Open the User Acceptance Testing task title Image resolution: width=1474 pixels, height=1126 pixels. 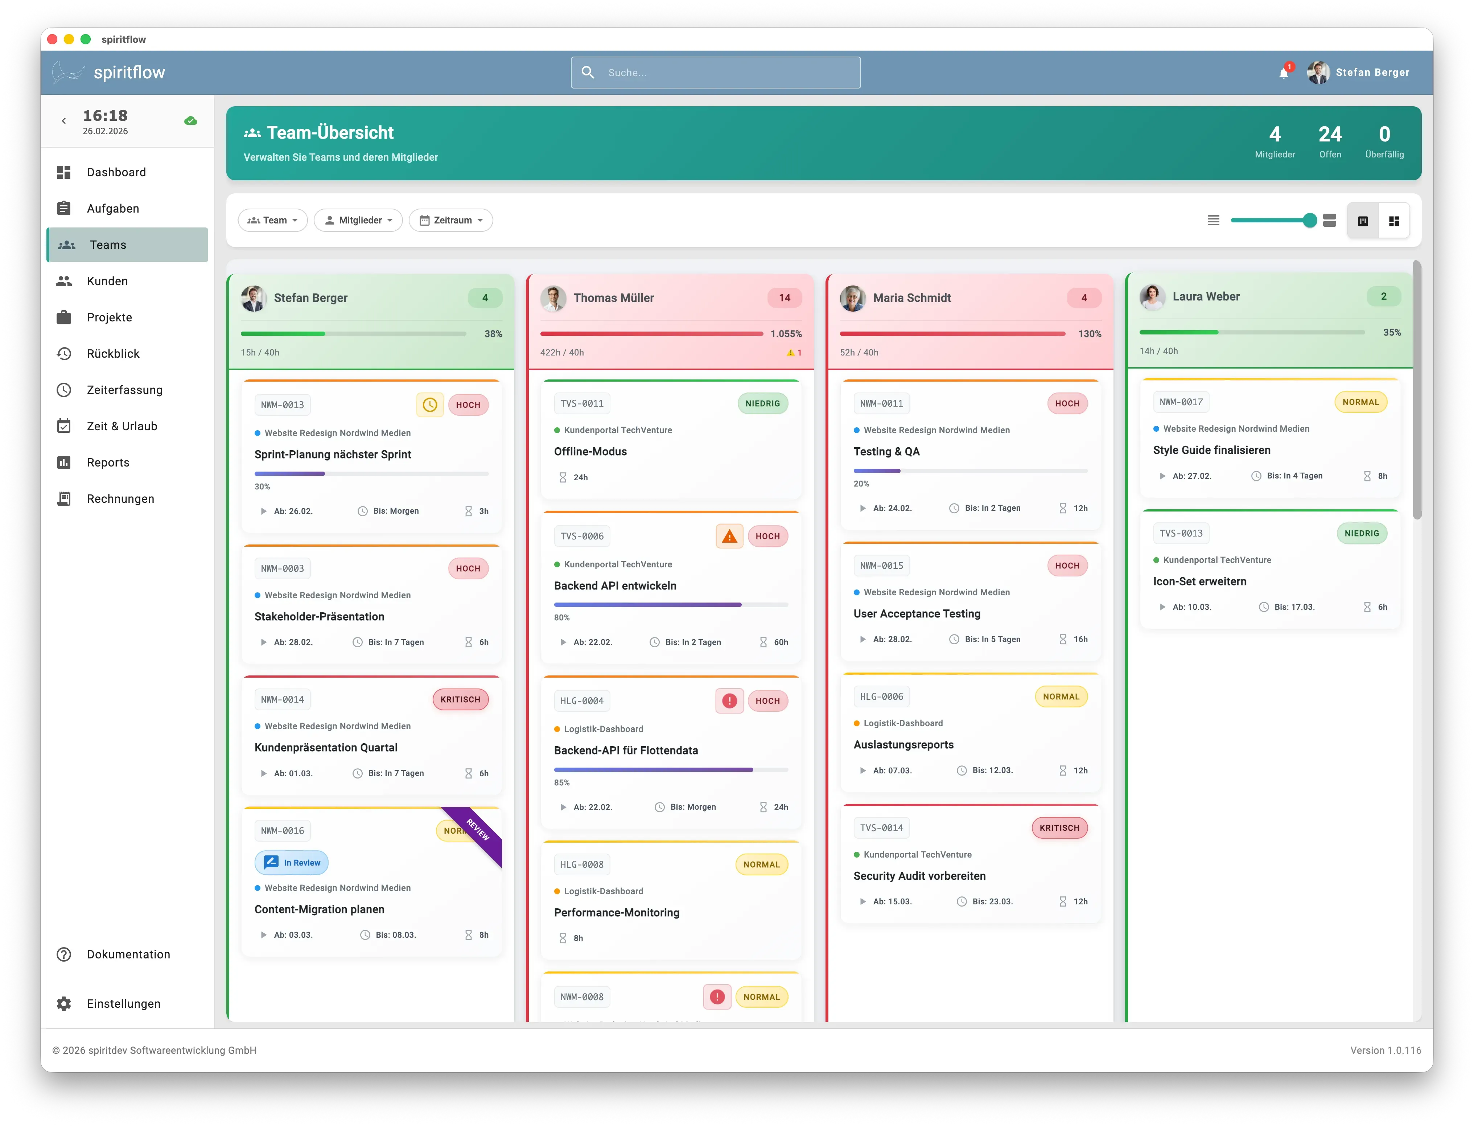point(917,614)
